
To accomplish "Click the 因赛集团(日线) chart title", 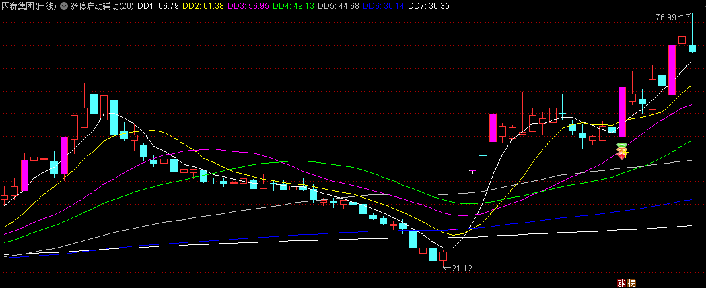I will point(29,7).
